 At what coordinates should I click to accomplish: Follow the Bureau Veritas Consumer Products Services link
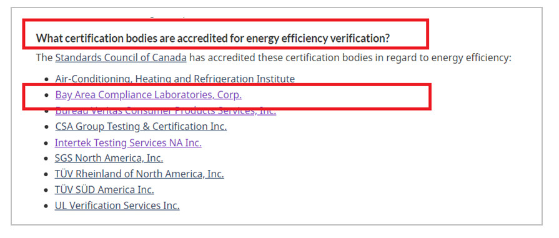click(166, 111)
